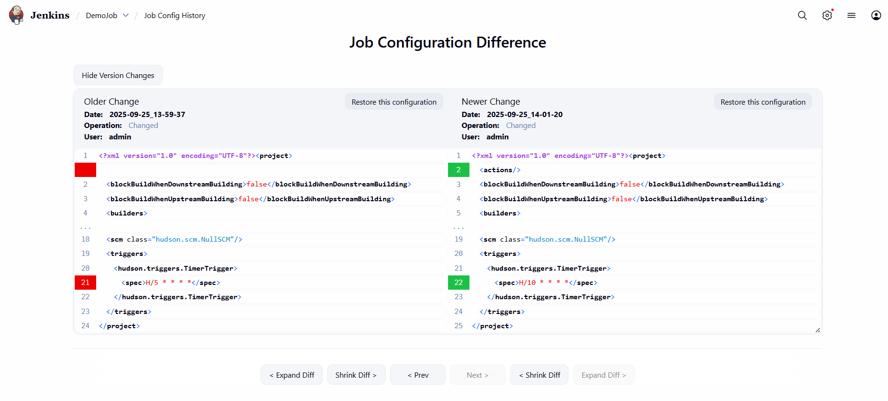Image resolution: width=888 pixels, height=401 pixels.
Task: Click the left Expand Diff button
Action: [291, 375]
